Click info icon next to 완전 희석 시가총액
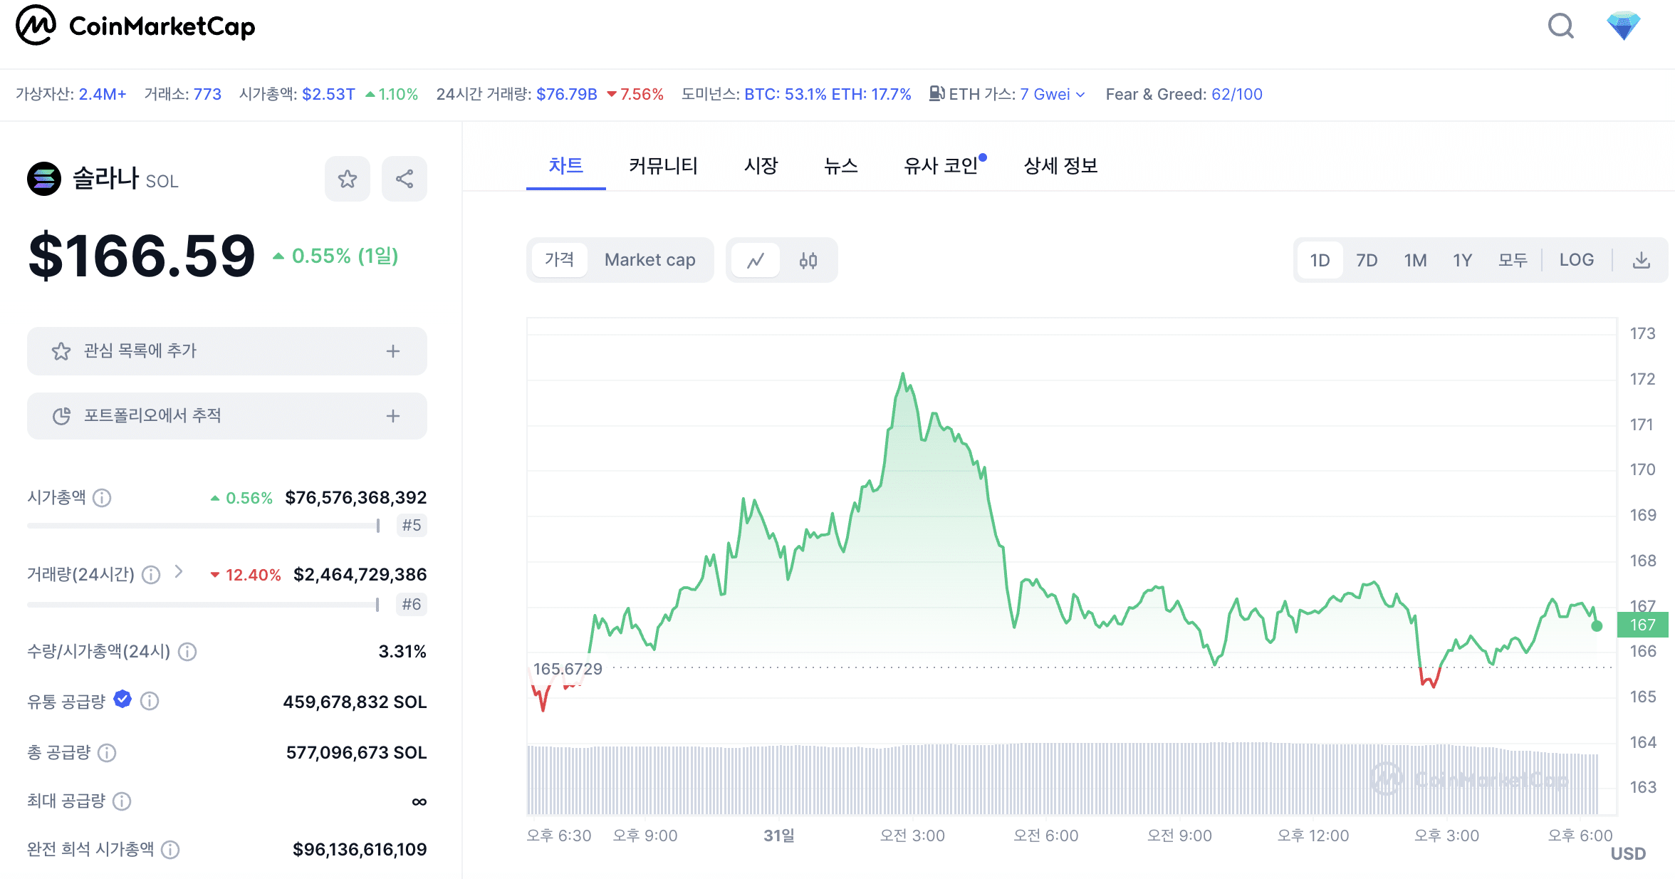 [170, 850]
